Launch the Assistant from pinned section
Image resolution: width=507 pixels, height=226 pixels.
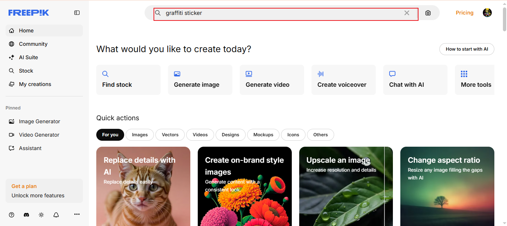coord(30,148)
